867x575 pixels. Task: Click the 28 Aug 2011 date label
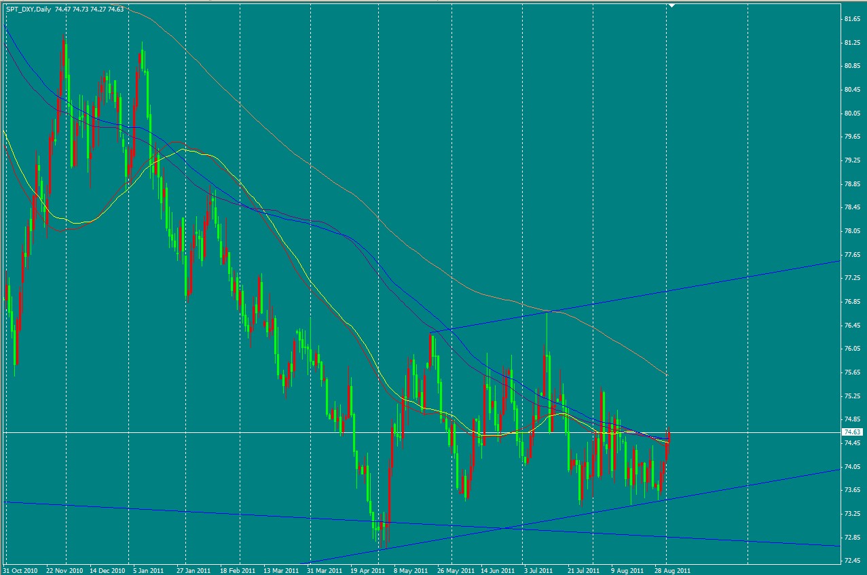click(671, 570)
